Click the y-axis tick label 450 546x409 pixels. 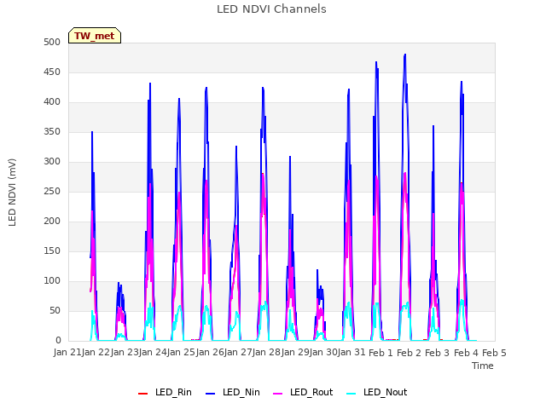52,72
